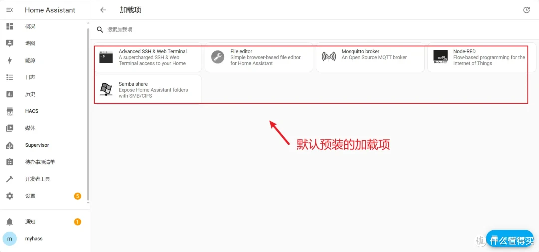The width and height of the screenshot is (539, 252).
Task: Select 开发者工具 in the sidebar
Action: coord(44,179)
